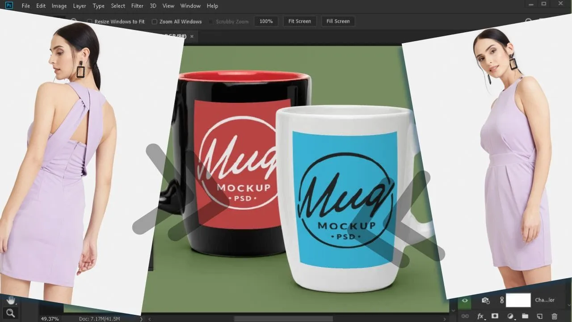Click the Add Layer Mask icon
The width and height of the screenshot is (572, 322).
pyautogui.click(x=495, y=316)
